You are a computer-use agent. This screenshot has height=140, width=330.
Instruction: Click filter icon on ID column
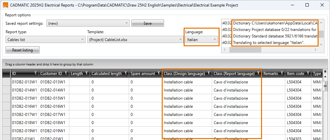click(x=36, y=73)
